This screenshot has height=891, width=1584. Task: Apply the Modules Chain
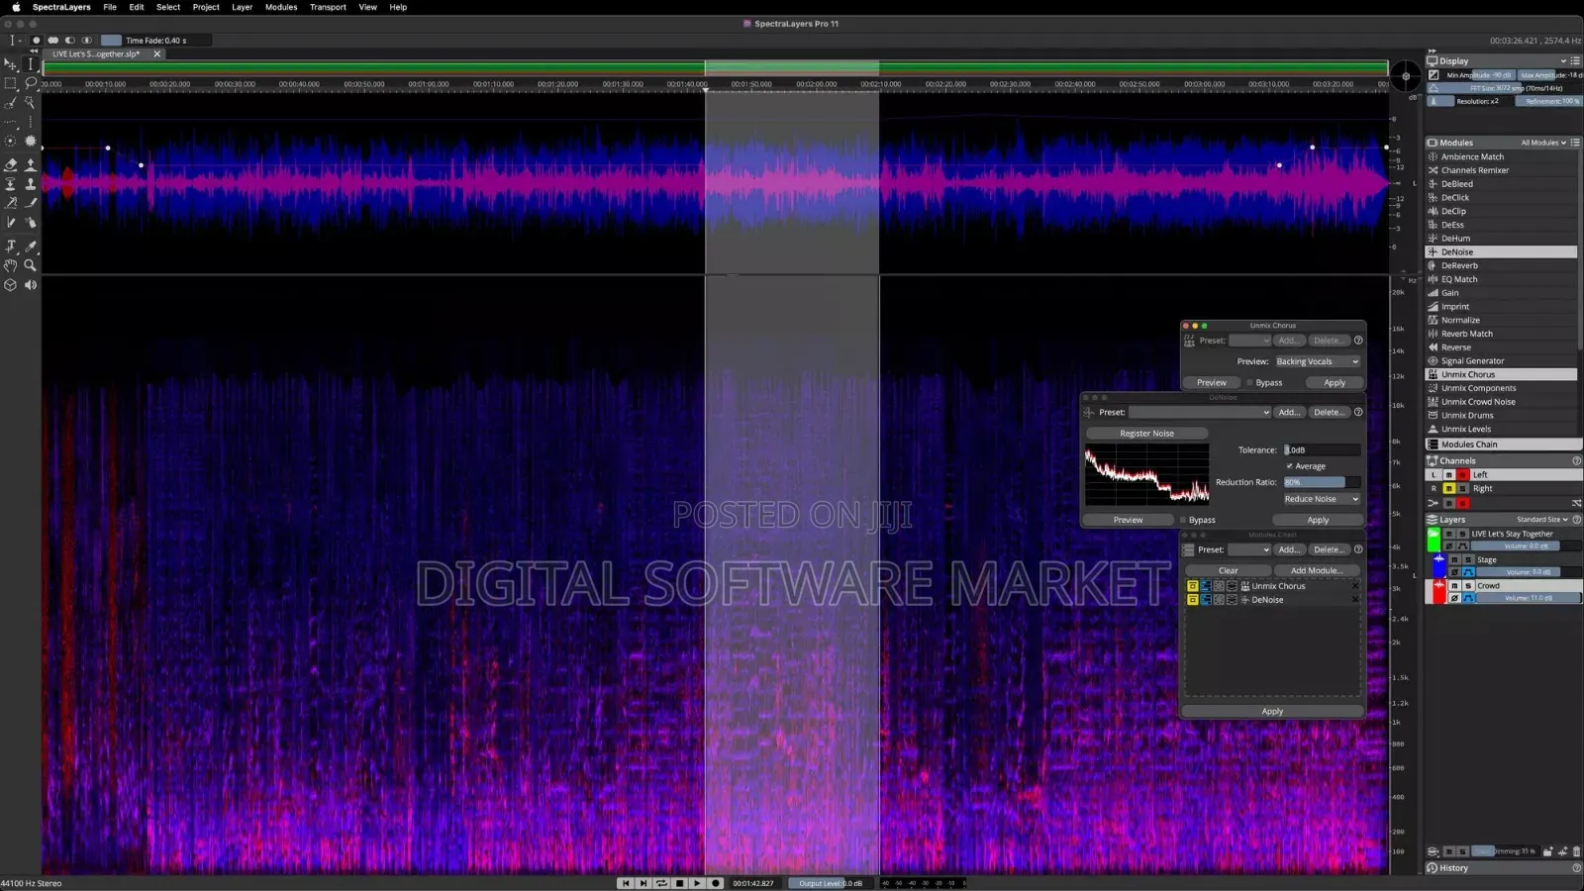[x=1272, y=711]
